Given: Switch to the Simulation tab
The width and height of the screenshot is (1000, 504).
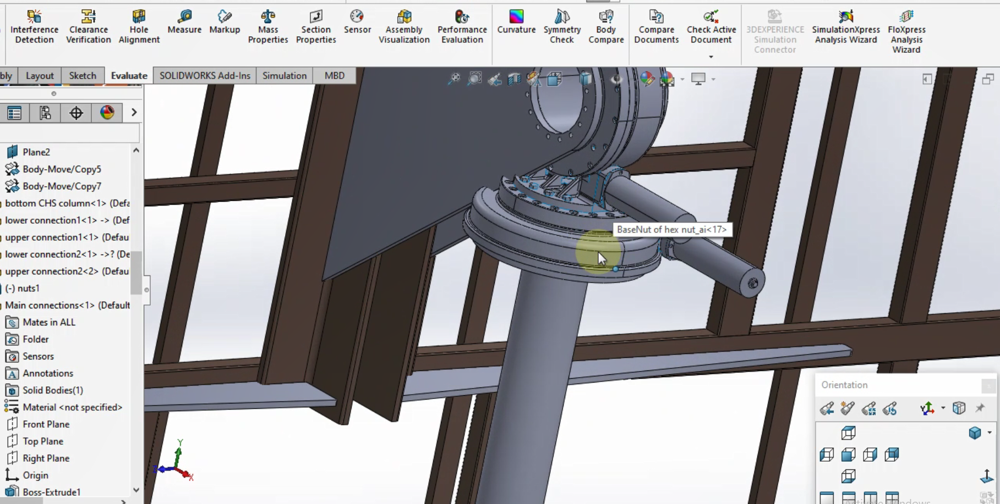Looking at the screenshot, I should [285, 76].
